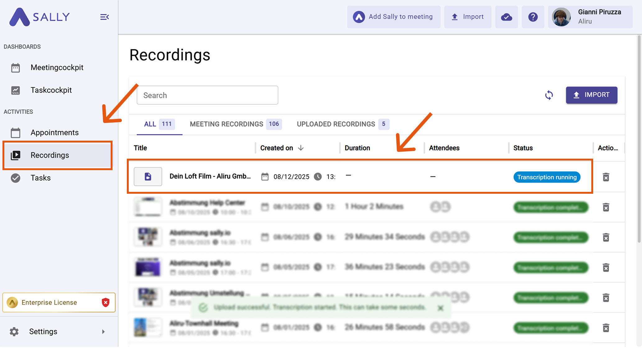This screenshot has width=642, height=349.
Task: Click the Appointments calendar icon
Action: [x=16, y=133]
